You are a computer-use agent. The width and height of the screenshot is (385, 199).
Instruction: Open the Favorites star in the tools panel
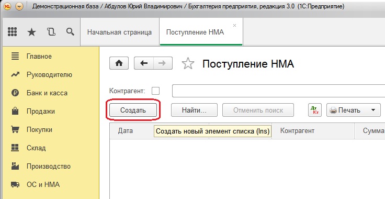click(31, 32)
